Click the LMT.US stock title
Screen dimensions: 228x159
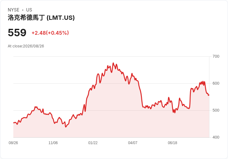click(41, 18)
